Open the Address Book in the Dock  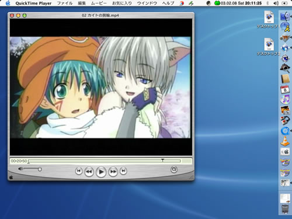pyautogui.click(x=286, y=79)
